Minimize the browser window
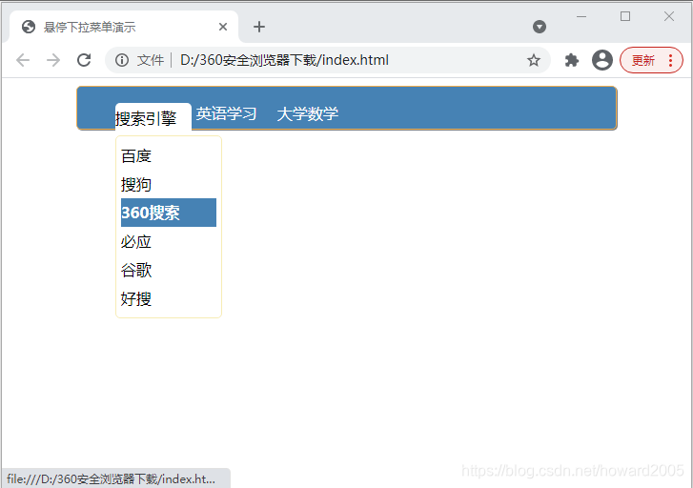Viewport: 693px width, 488px height. (x=581, y=17)
